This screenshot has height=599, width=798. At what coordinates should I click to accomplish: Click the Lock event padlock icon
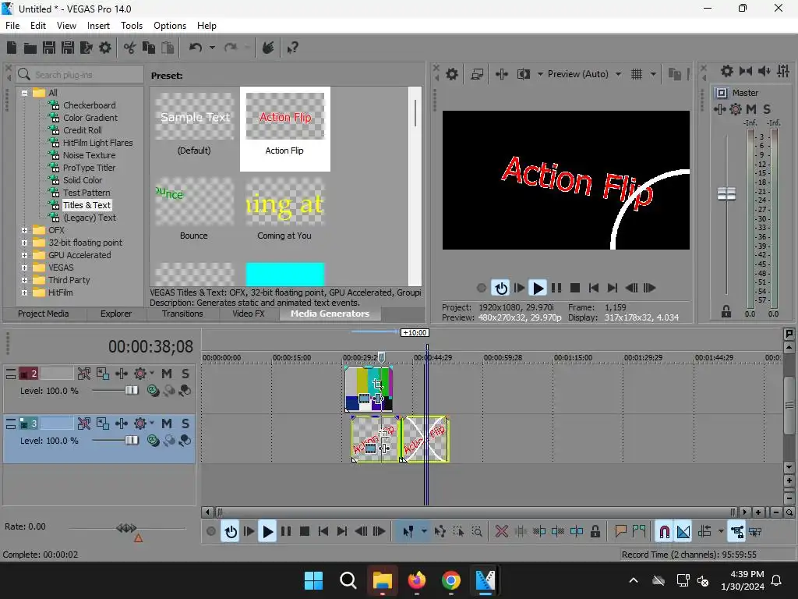[595, 531]
